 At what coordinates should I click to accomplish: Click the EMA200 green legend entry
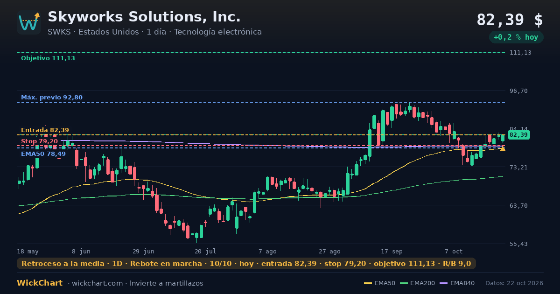pos(417,283)
